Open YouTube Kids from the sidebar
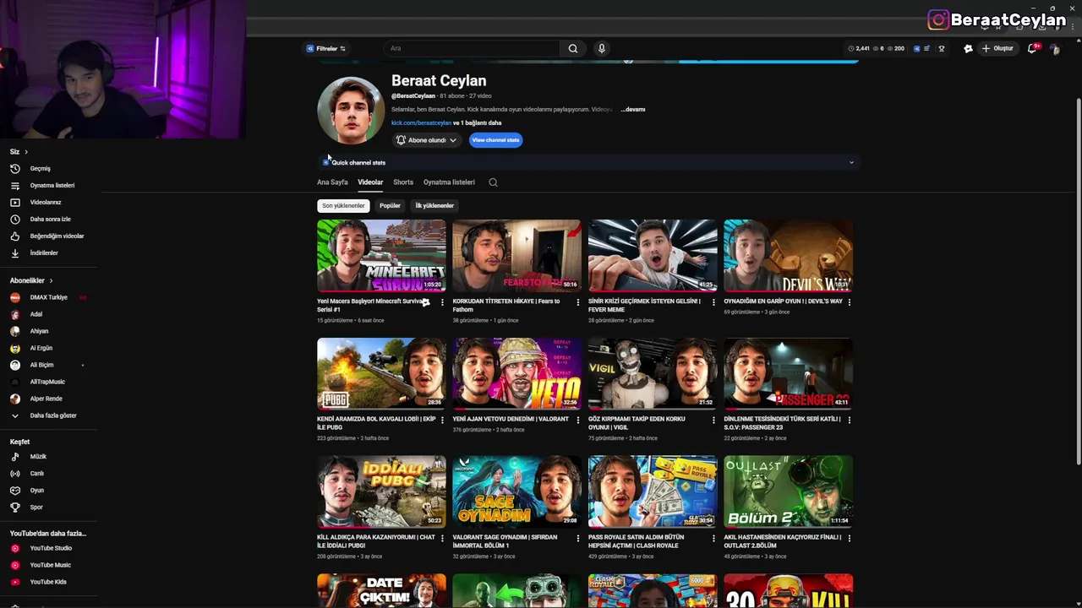This screenshot has height=608, width=1082. tap(48, 582)
